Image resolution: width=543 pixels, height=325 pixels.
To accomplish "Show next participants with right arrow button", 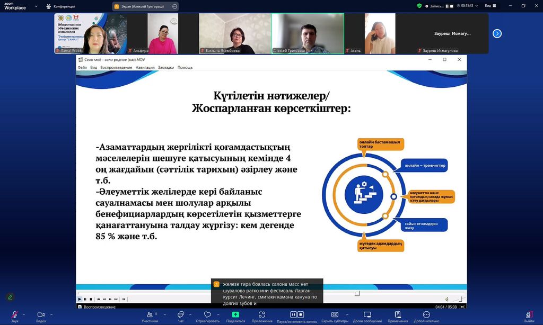I will pos(497,33).
